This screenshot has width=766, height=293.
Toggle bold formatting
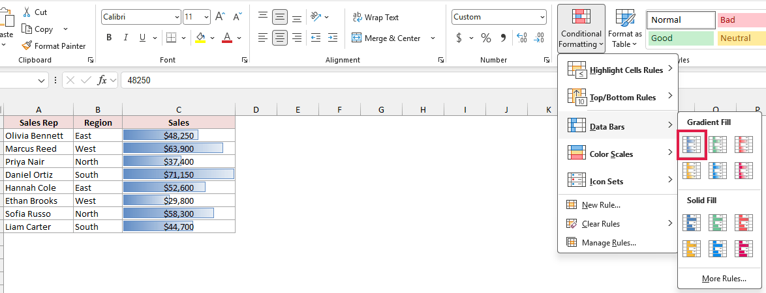[x=109, y=38]
